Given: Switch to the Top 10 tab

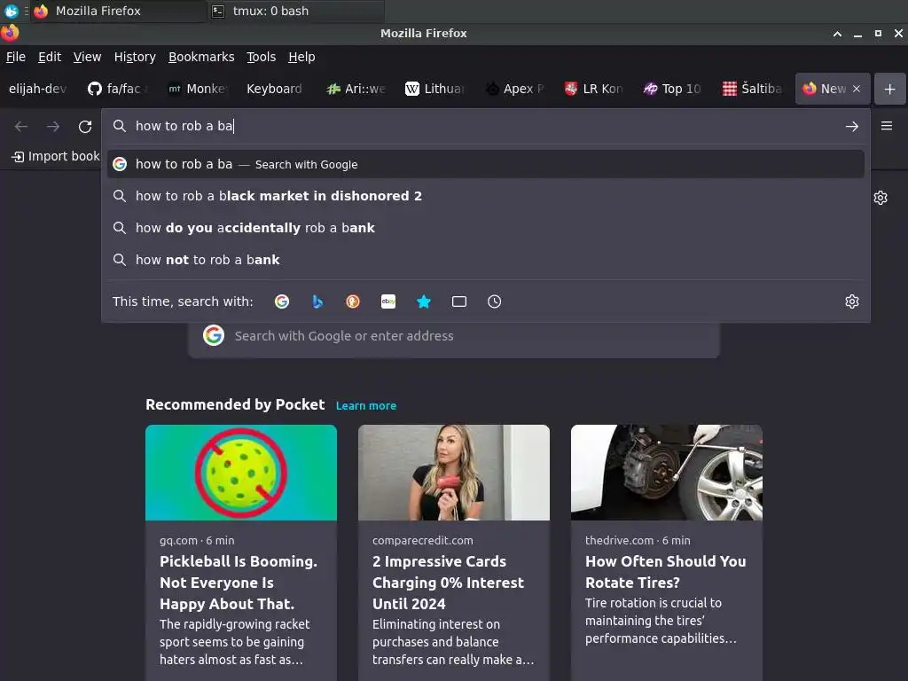Looking at the screenshot, I should 673,89.
